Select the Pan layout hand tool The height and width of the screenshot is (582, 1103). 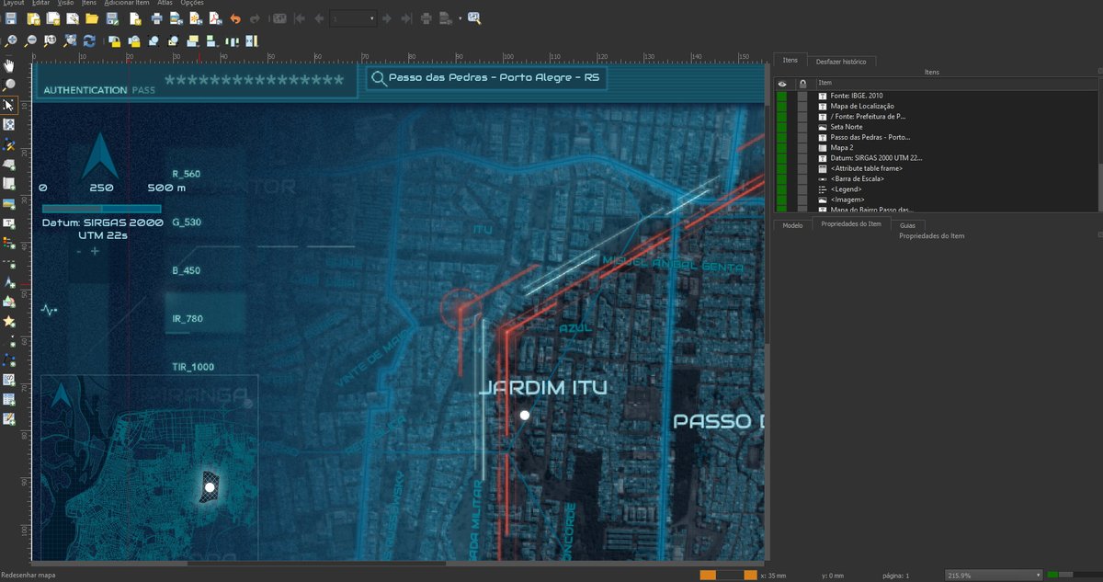point(9,65)
